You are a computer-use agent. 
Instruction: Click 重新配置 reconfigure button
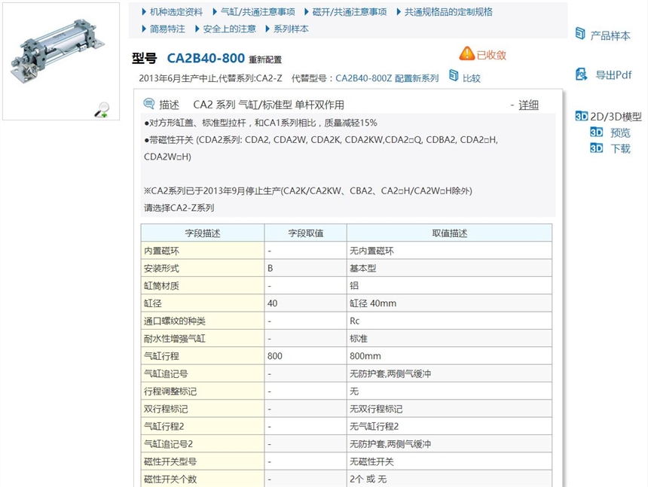click(265, 59)
